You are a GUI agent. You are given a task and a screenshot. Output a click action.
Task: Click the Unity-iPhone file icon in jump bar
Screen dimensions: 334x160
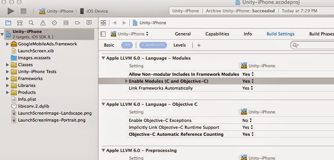pyautogui.click(x=135, y=23)
